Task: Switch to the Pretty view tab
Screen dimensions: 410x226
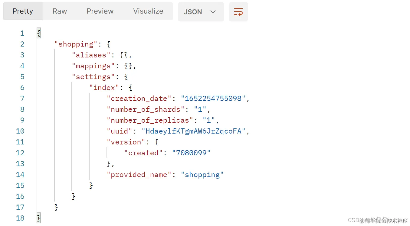Action: pos(23,11)
